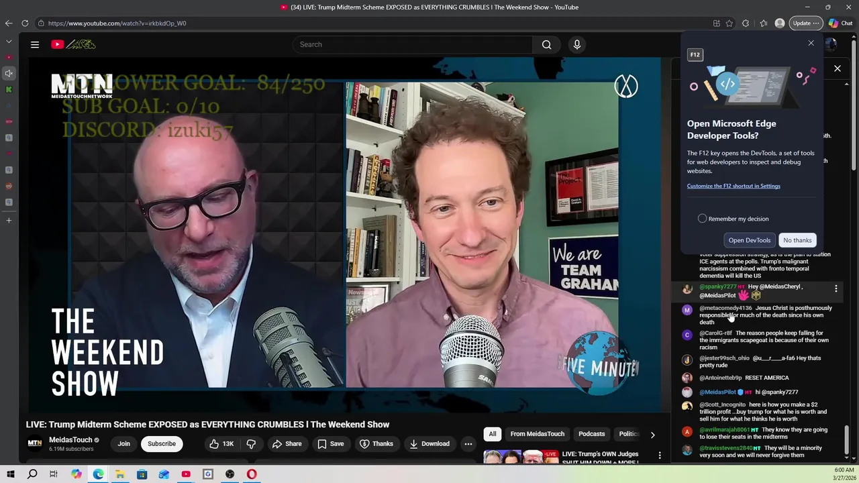
Task: Open browser extensions via the puzzle icon
Action: [746, 23]
